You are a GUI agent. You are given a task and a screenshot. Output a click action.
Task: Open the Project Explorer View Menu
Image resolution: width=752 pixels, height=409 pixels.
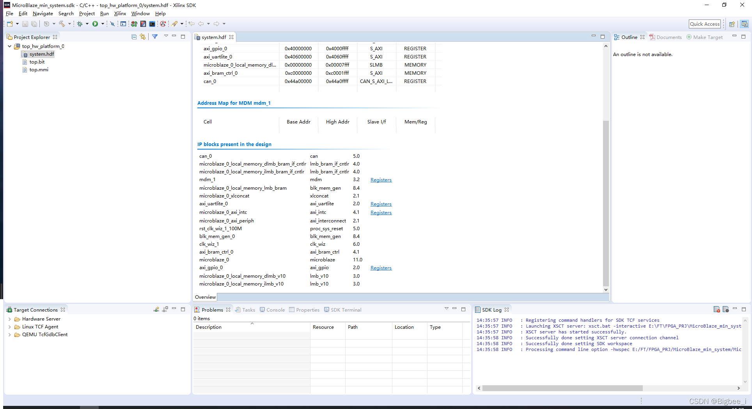click(x=166, y=36)
